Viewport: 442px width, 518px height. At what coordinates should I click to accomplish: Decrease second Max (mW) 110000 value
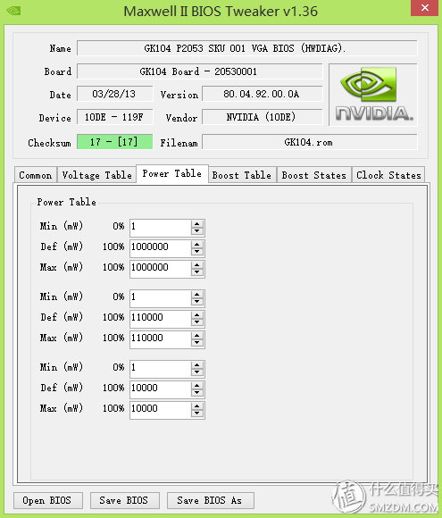tap(196, 343)
